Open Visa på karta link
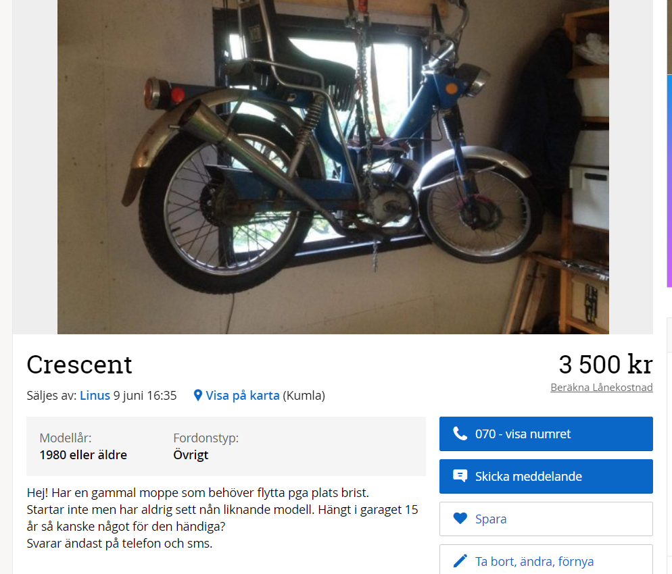Screen dimensions: 672x574 (243, 395)
